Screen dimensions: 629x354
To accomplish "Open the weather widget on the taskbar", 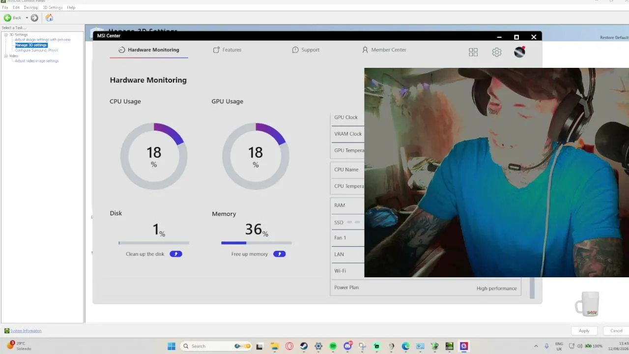I will tap(20, 346).
